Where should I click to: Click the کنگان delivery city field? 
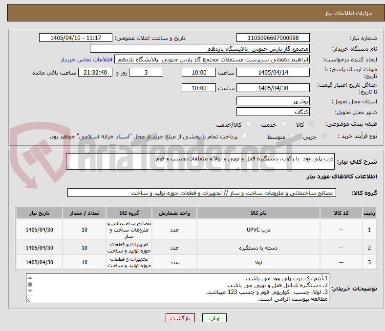point(273,112)
